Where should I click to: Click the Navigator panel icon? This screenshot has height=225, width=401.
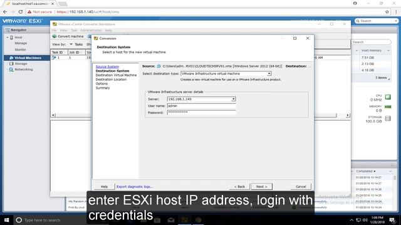[x=8, y=30]
